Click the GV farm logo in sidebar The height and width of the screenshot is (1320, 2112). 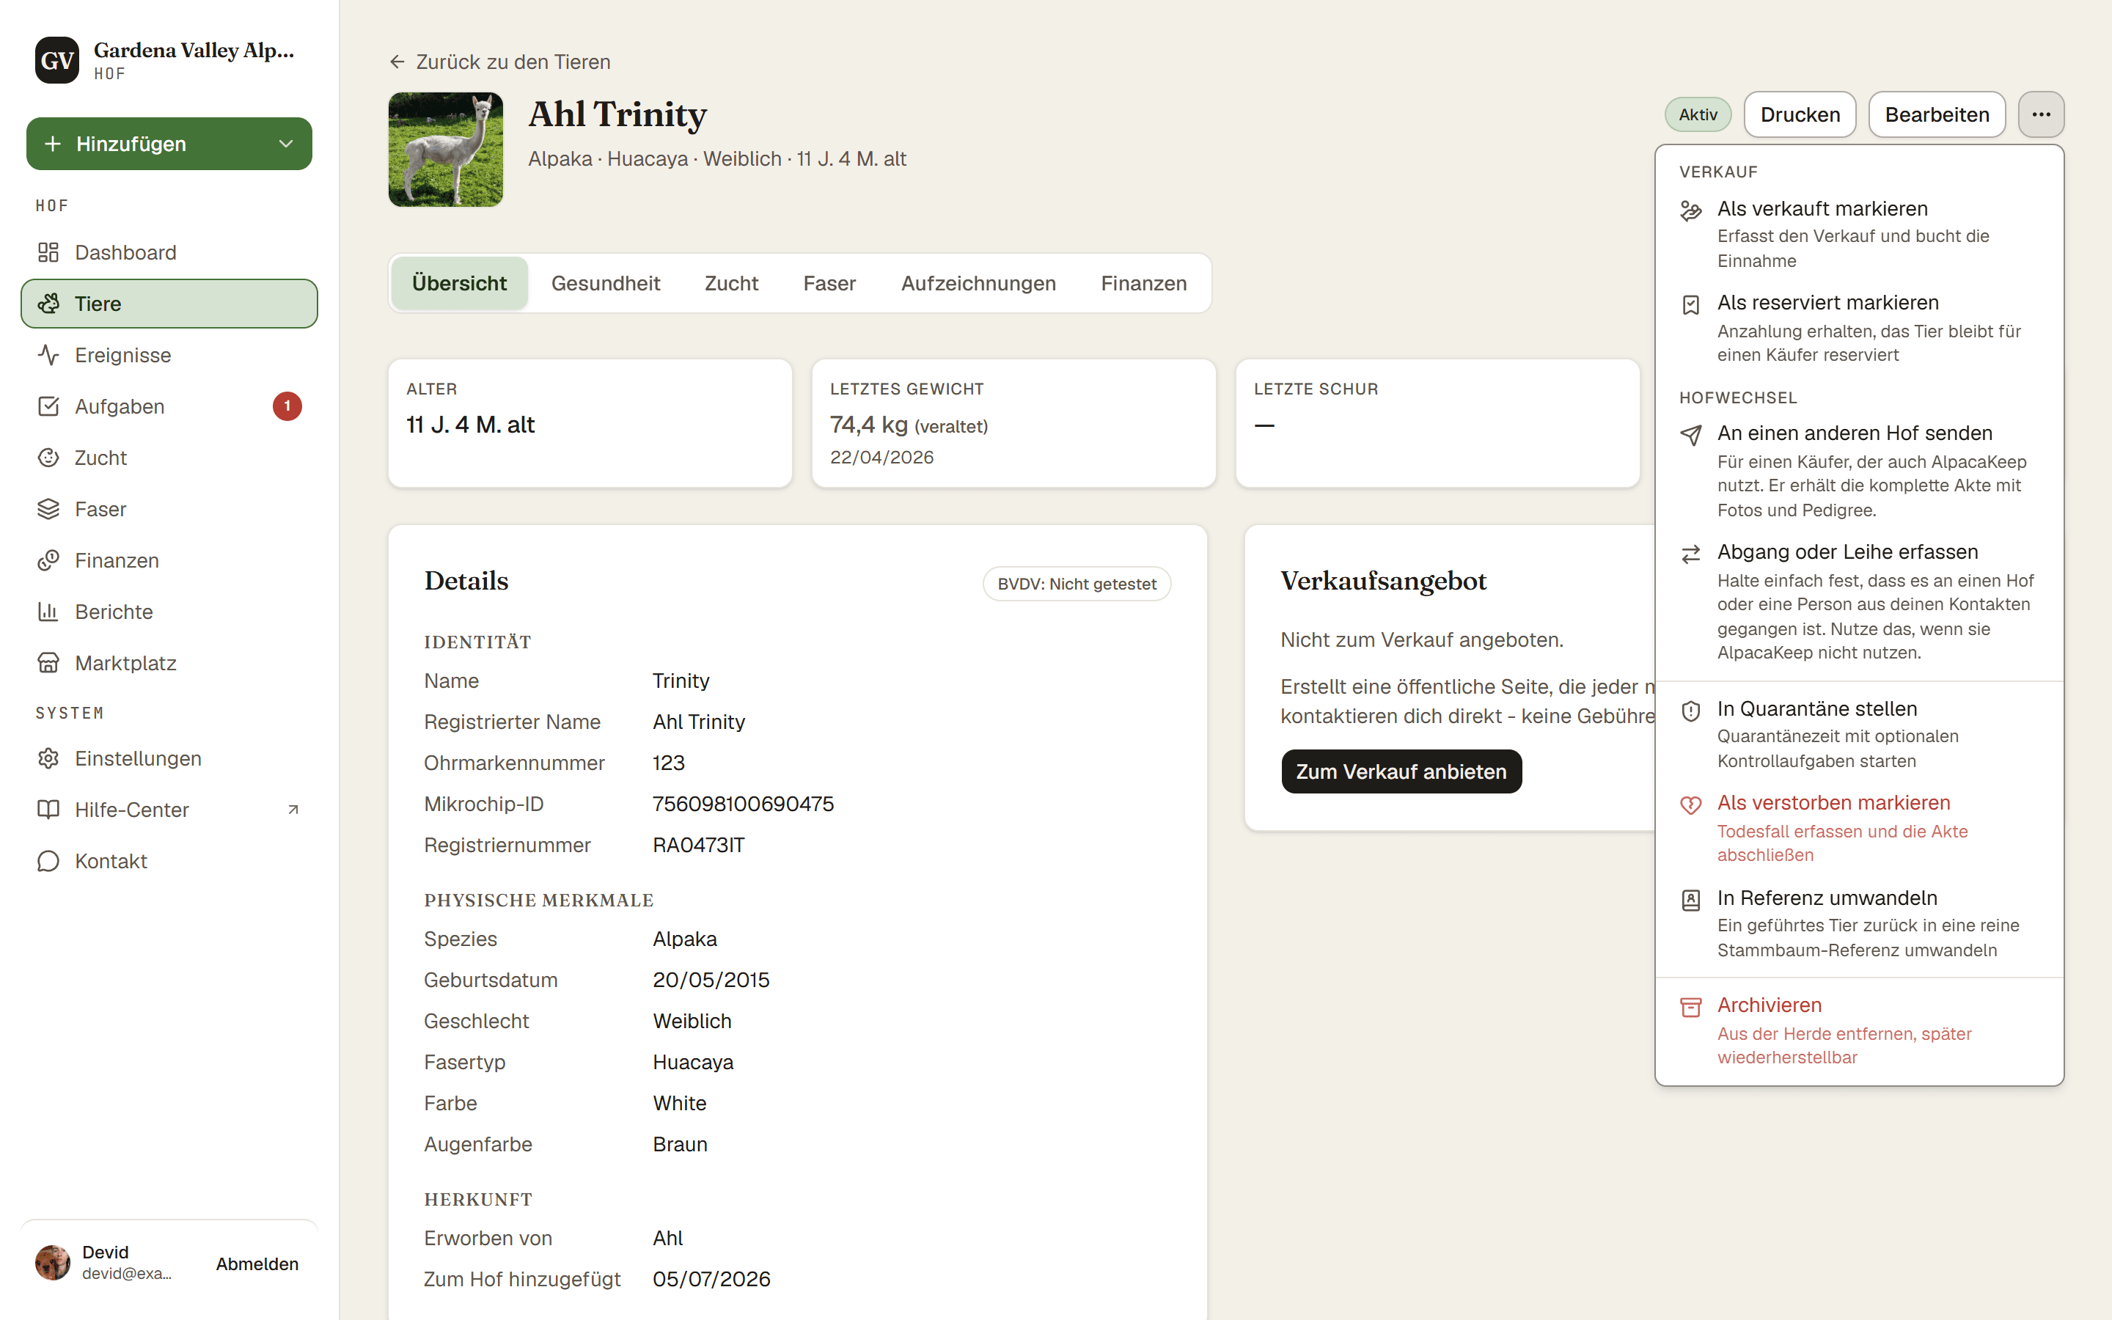(x=56, y=60)
